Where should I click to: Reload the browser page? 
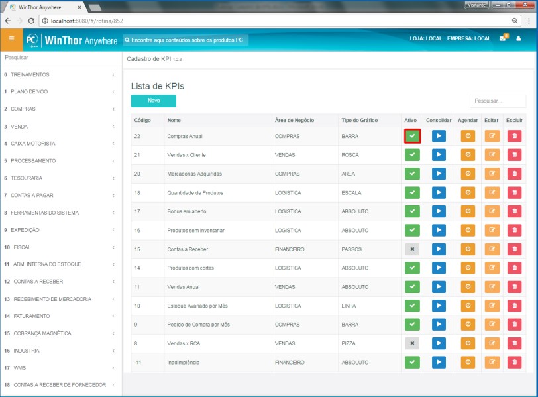point(31,21)
